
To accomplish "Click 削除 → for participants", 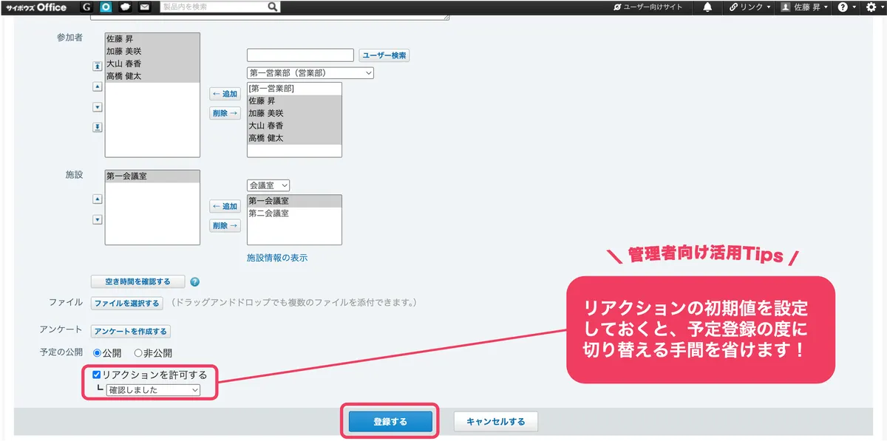I will tap(225, 113).
